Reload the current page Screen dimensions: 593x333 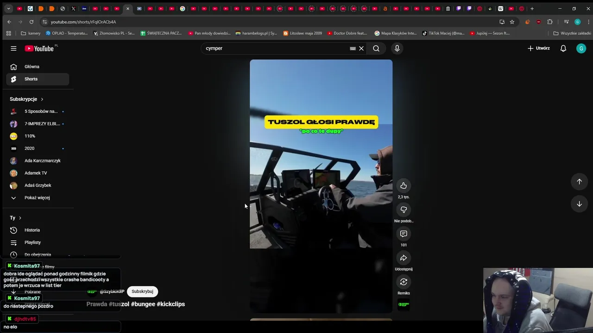[31, 22]
